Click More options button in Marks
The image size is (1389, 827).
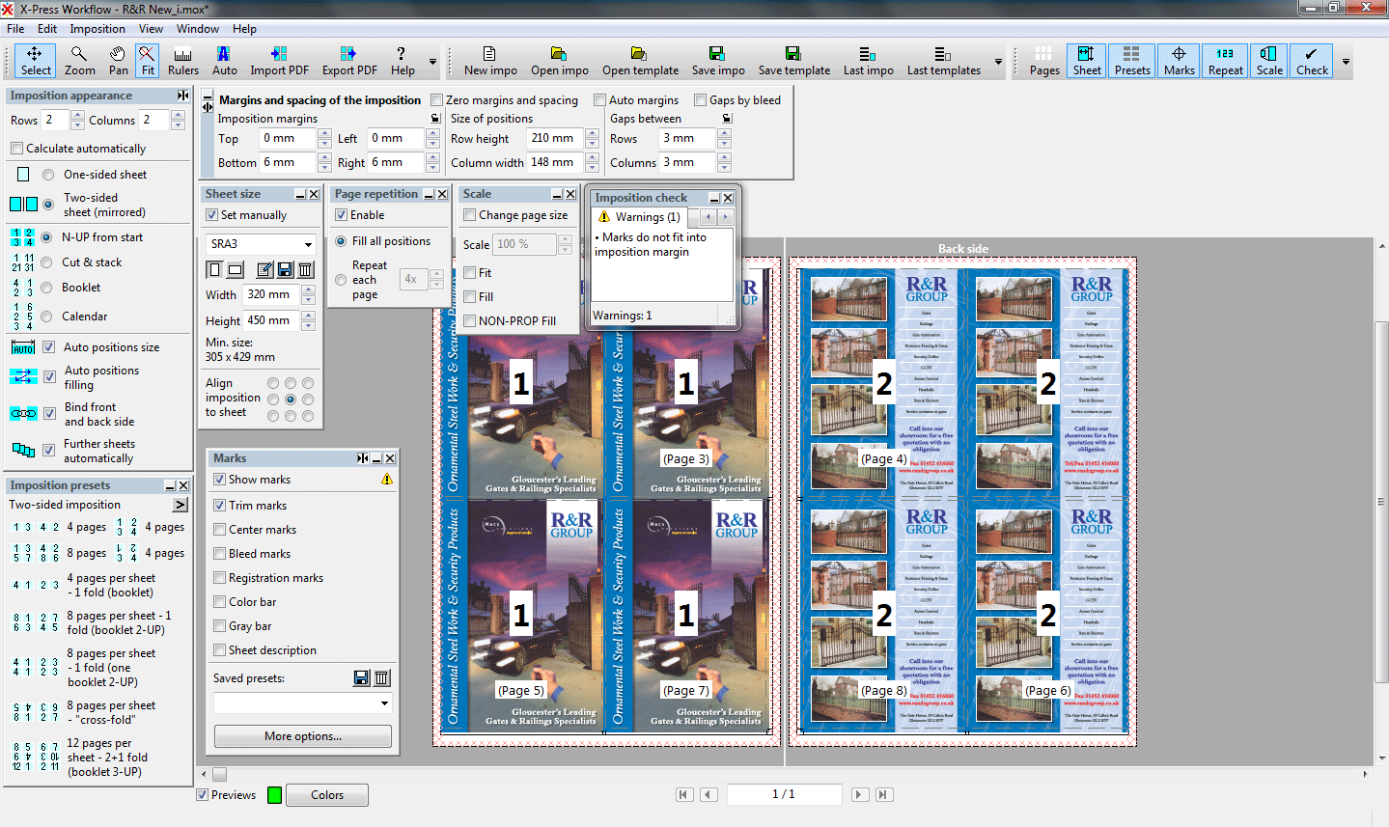tap(303, 736)
